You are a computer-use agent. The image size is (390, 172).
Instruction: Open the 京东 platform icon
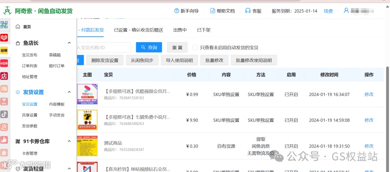coord(4,101)
